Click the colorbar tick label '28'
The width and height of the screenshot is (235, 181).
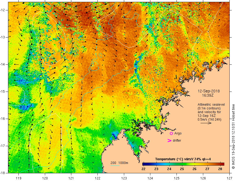pyautogui.click(x=220, y=169)
